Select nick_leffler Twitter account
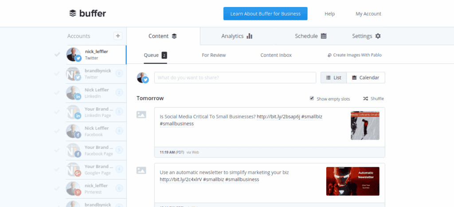 click(x=96, y=55)
